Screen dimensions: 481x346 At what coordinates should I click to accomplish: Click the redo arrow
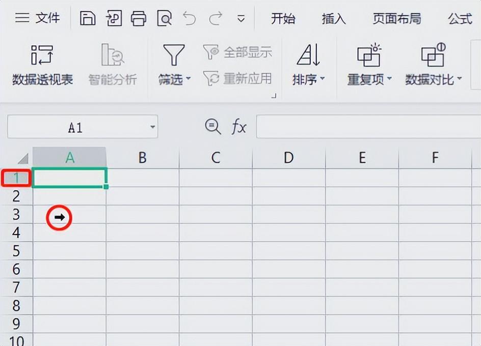coord(216,18)
